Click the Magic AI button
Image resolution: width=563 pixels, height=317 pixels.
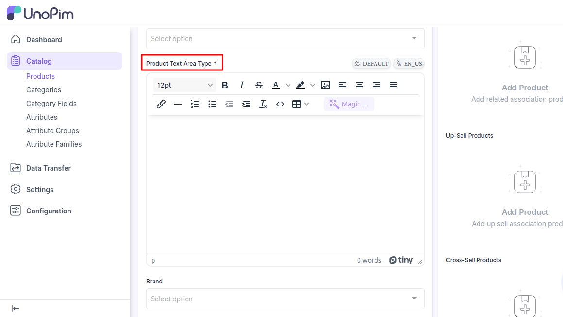tap(349, 104)
